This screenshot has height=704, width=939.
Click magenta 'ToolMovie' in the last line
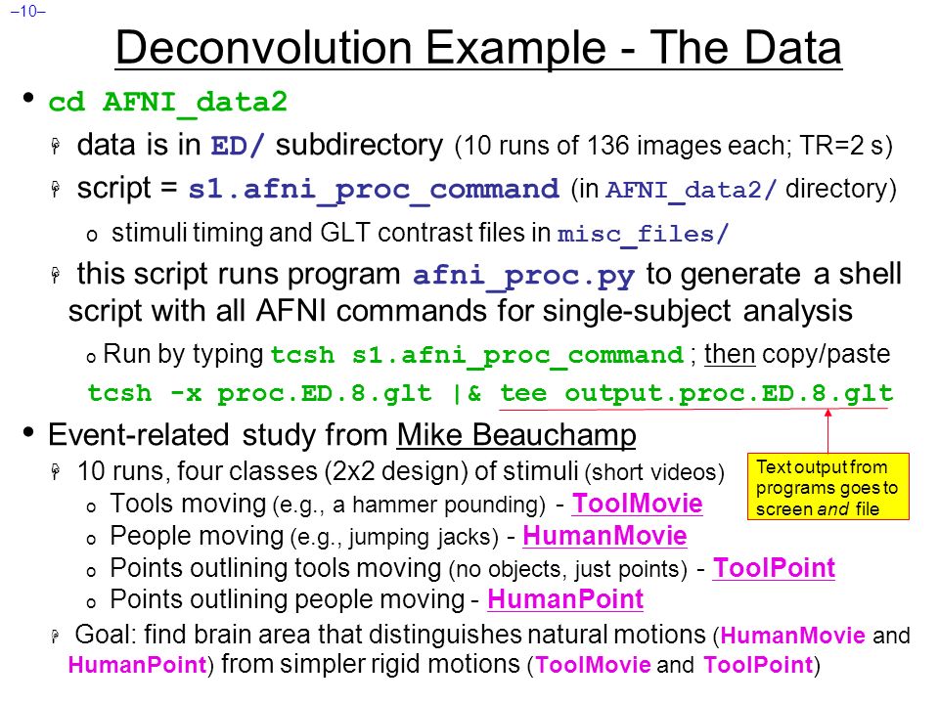pos(593,665)
